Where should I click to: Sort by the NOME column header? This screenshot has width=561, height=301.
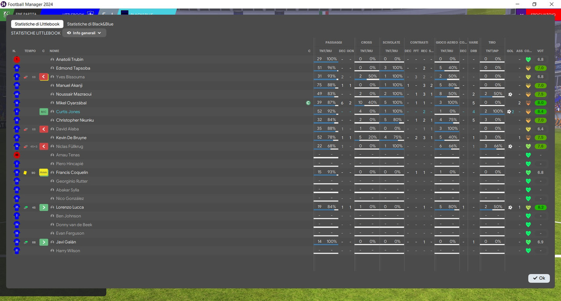[54, 51]
